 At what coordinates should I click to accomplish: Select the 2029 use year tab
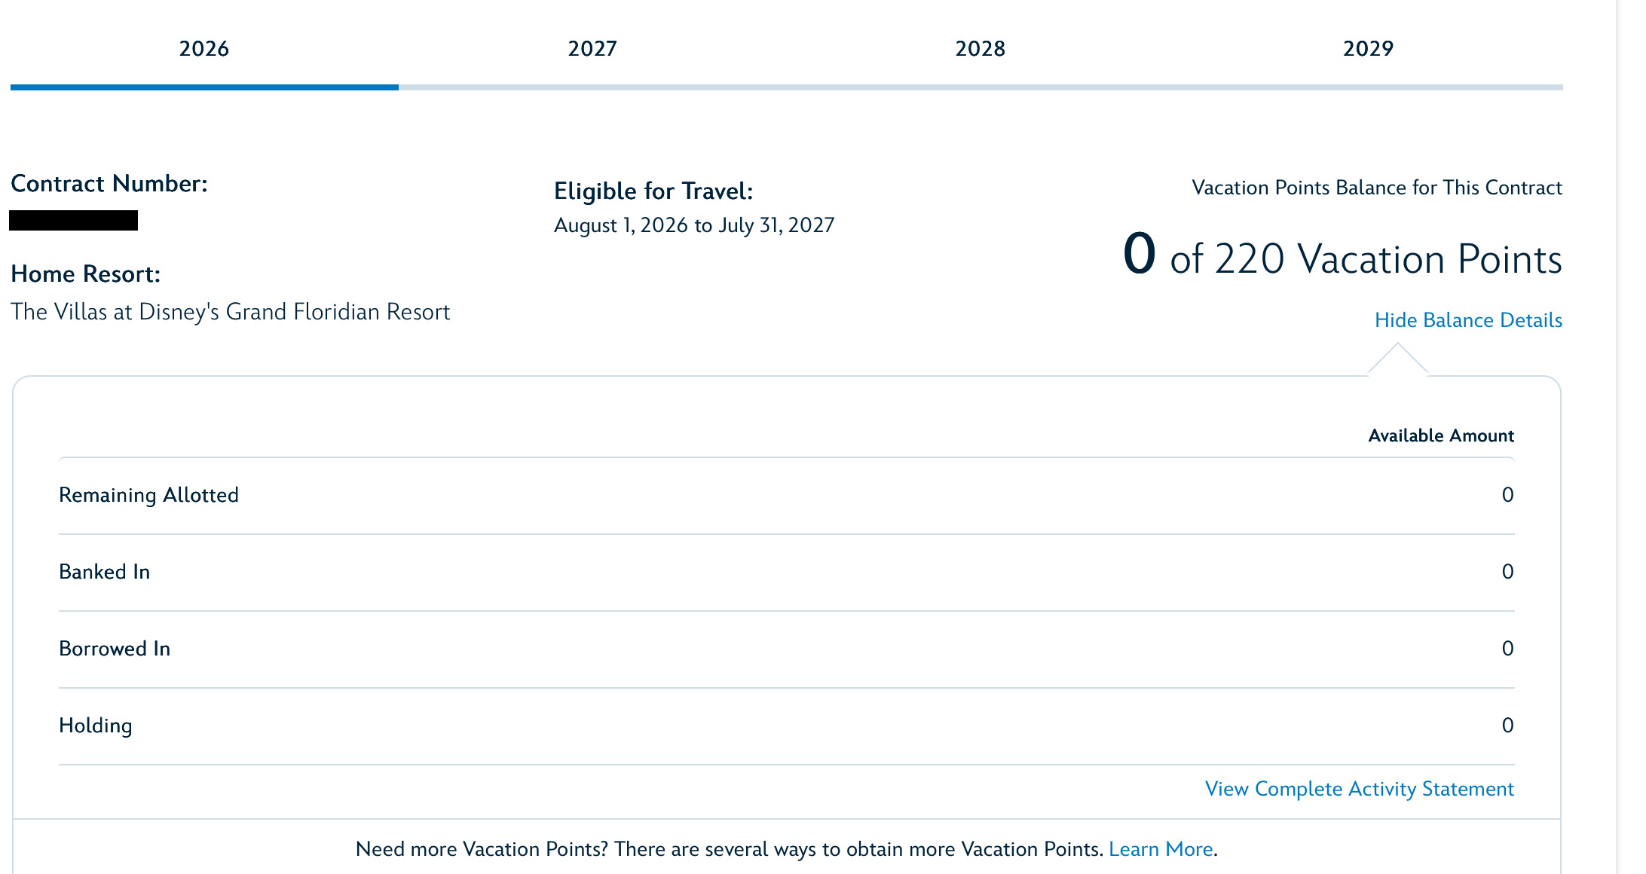(x=1369, y=49)
